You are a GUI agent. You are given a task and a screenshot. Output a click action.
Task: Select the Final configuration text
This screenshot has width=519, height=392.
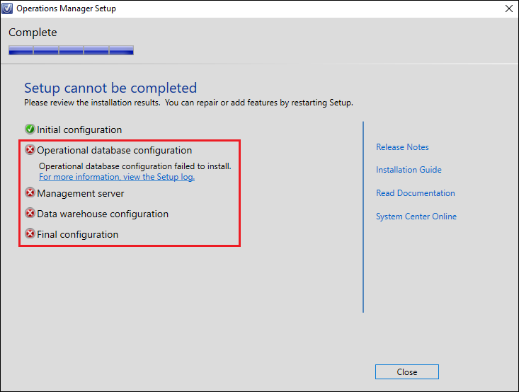77,234
